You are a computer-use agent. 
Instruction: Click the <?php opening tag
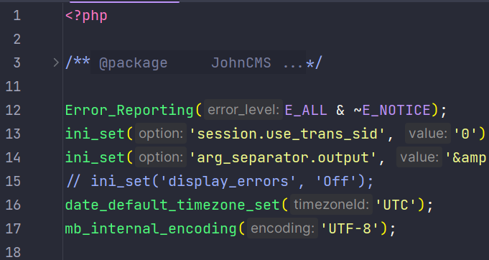(86, 16)
